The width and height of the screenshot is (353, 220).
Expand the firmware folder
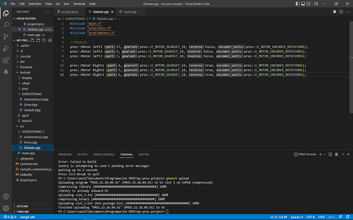(x=26, y=67)
